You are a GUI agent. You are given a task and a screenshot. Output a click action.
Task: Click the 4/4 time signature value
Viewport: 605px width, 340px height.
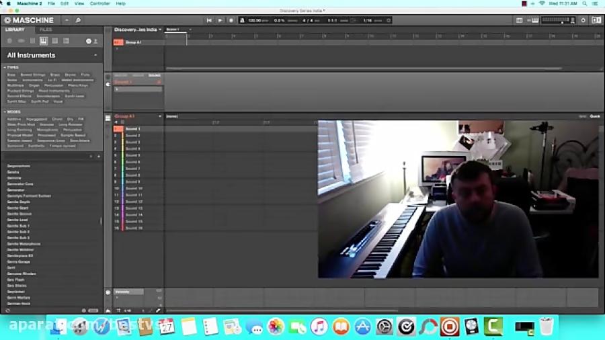tap(308, 20)
